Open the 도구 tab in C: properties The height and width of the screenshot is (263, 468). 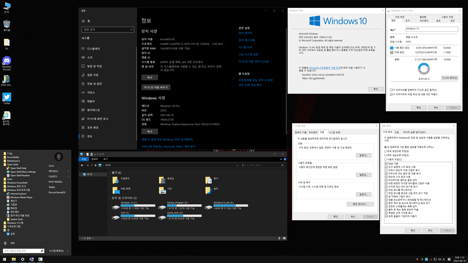(408, 21)
